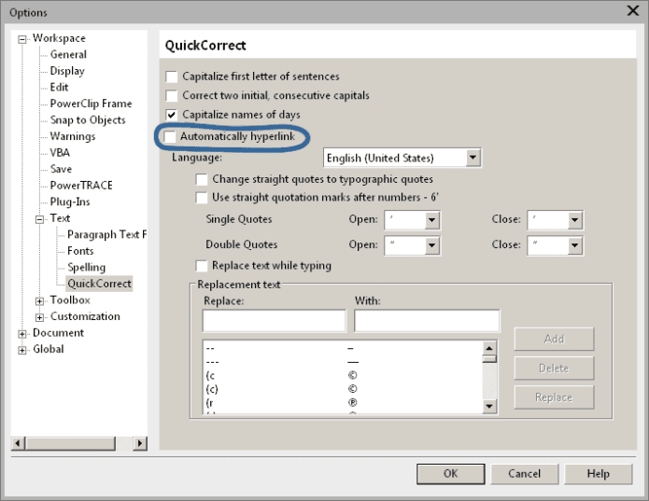
Task: Expand the Global tree node
Action: click(x=23, y=350)
